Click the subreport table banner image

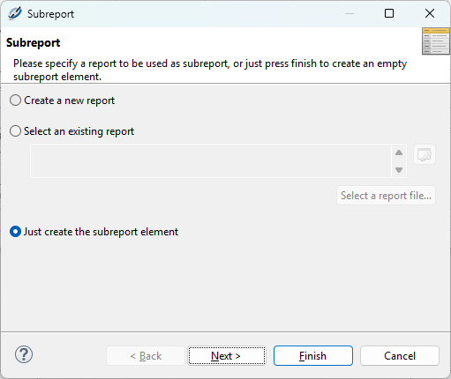pyautogui.click(x=436, y=41)
